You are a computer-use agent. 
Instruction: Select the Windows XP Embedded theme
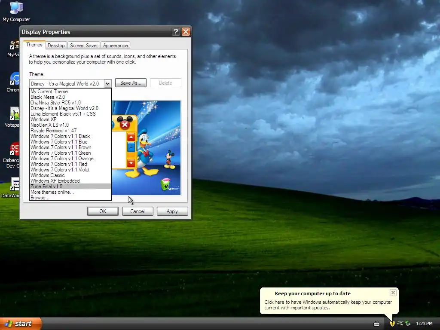(x=70, y=181)
